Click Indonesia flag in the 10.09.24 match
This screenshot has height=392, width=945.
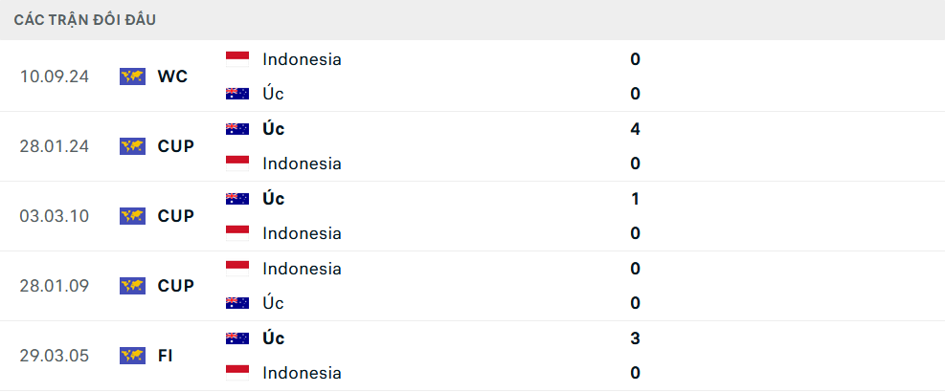(x=237, y=59)
